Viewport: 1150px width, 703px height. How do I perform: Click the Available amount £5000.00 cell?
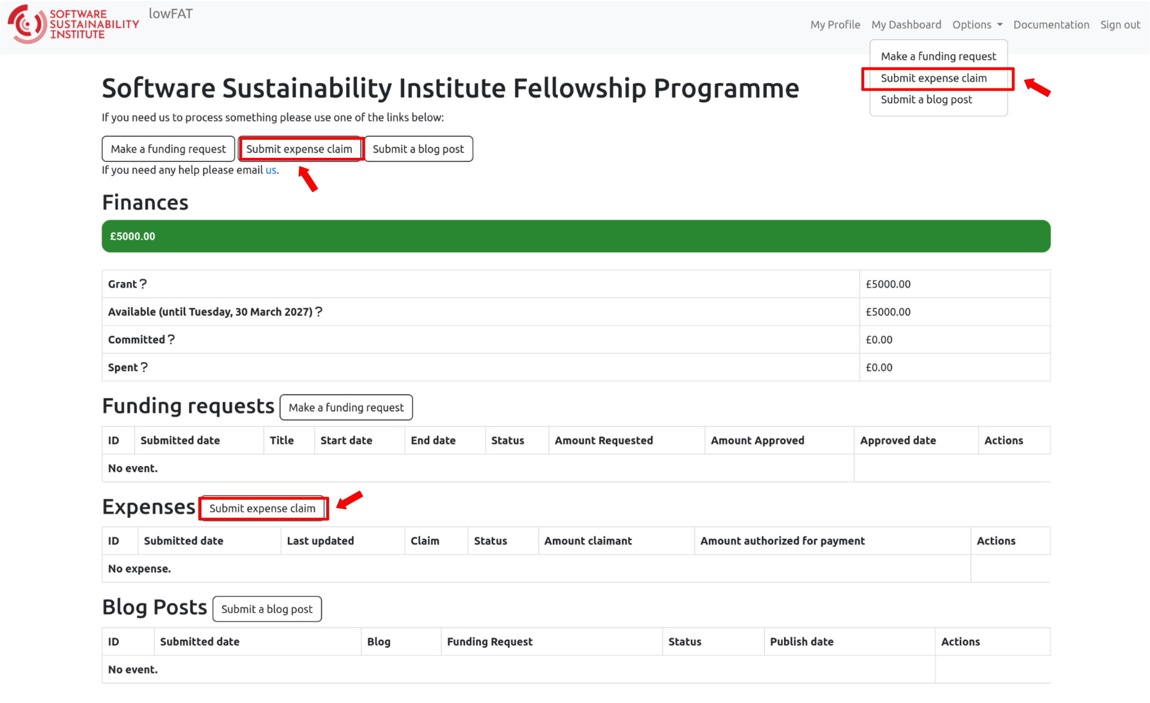954,312
